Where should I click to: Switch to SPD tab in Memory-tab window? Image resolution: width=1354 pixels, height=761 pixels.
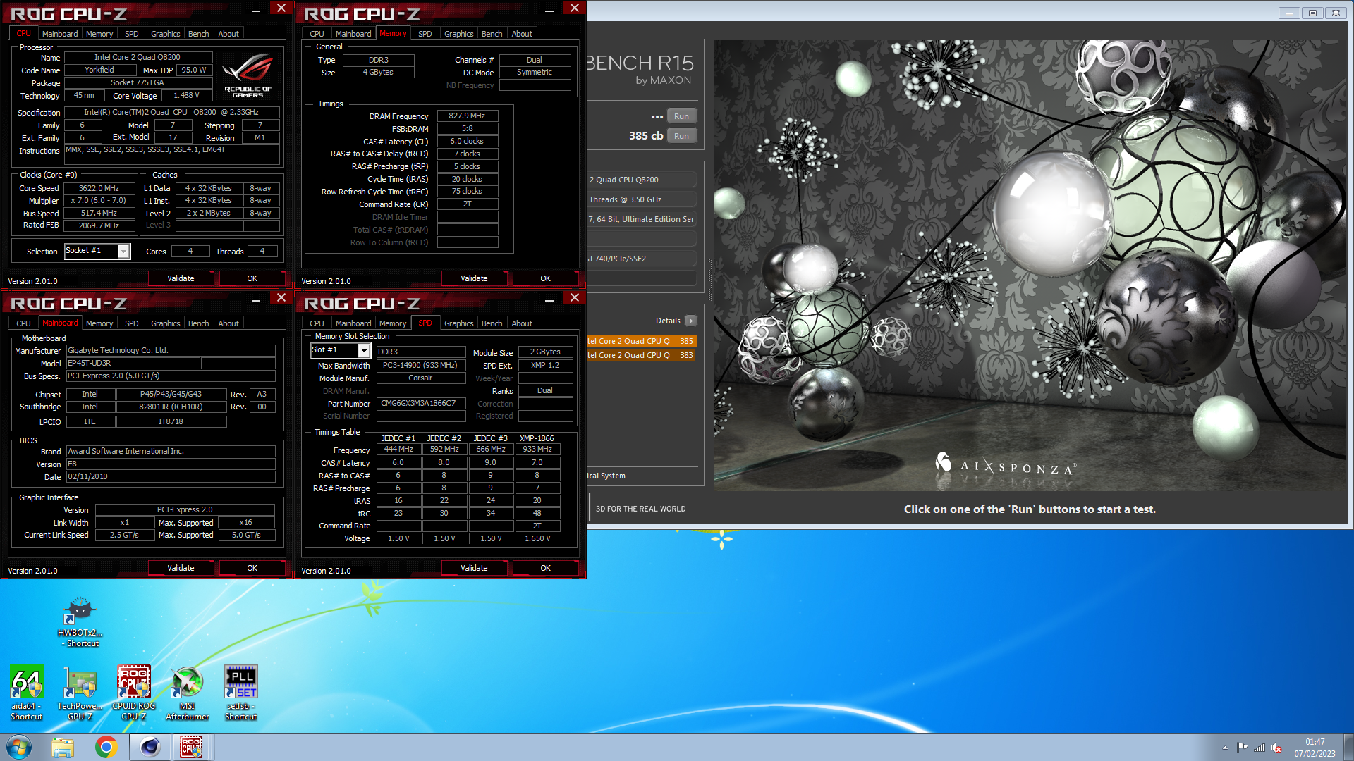pyautogui.click(x=425, y=34)
